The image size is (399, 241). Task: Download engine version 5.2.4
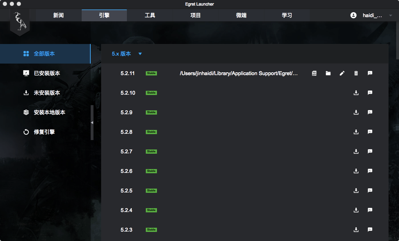(356, 210)
